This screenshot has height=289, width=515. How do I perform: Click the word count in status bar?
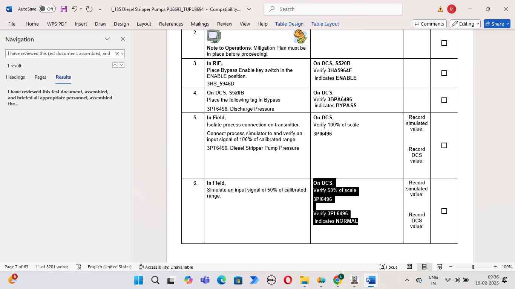click(52, 267)
